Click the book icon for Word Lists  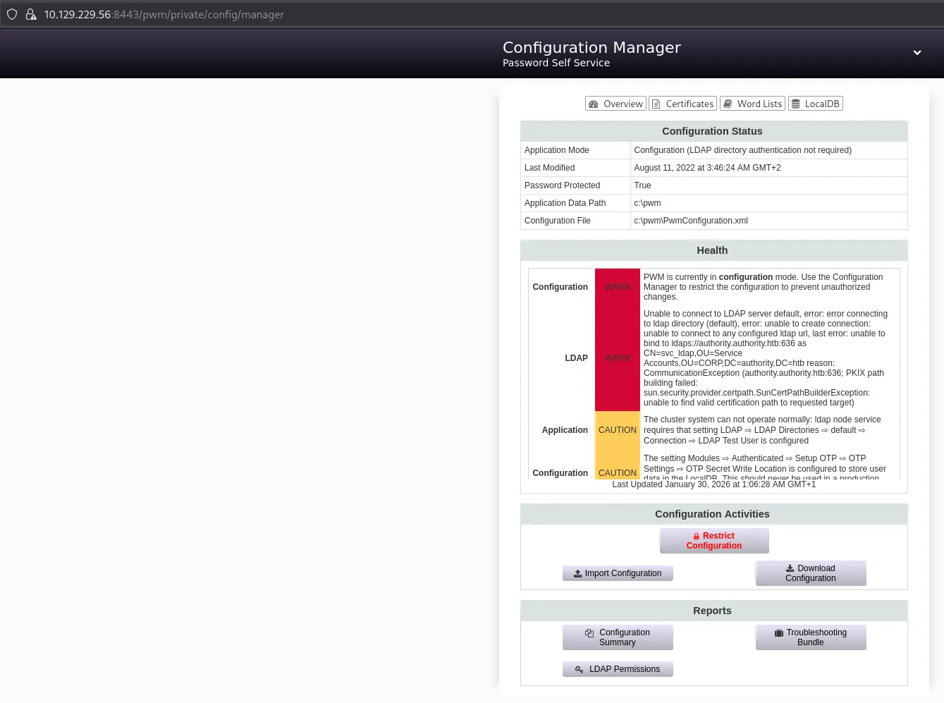728,104
